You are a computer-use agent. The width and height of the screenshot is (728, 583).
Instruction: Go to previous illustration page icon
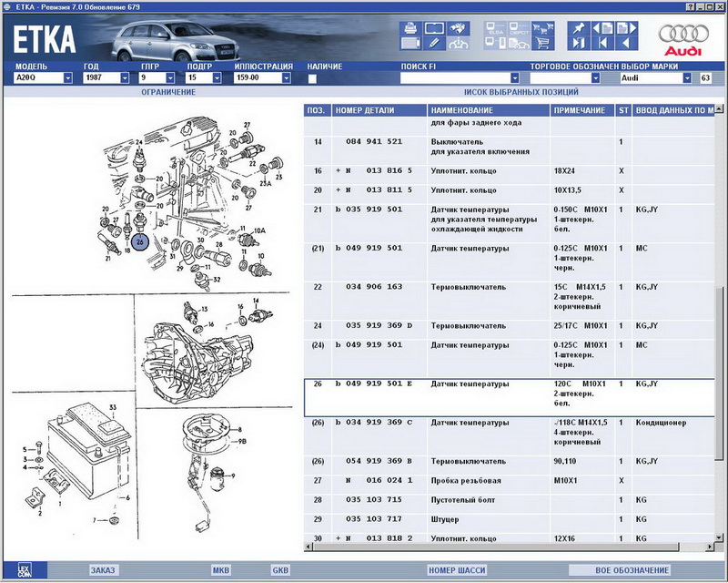coord(602,28)
